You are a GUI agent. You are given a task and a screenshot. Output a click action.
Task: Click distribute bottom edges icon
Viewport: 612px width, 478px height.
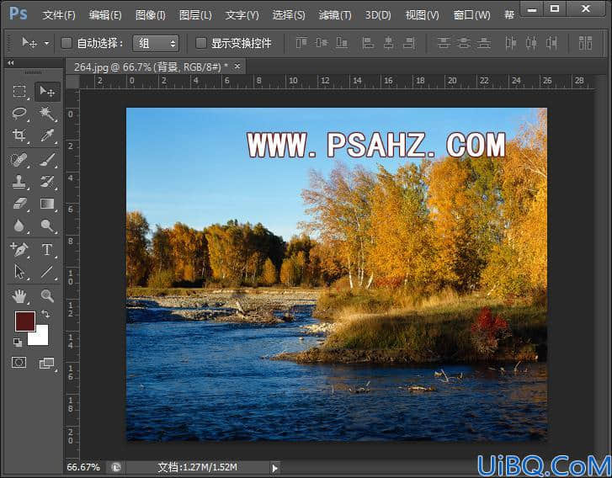[x=484, y=43]
